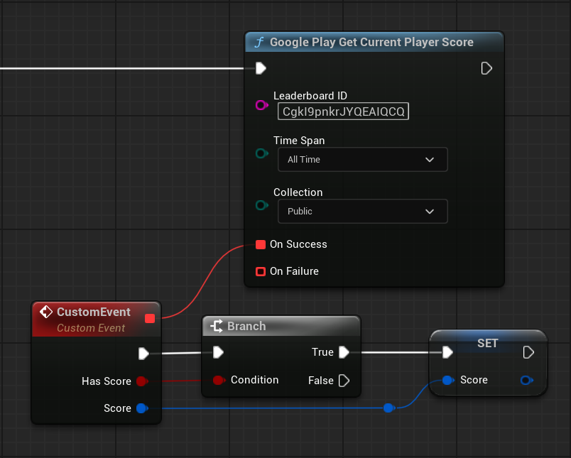Click the Has Score boolean output pin
The width and height of the screenshot is (571, 458).
point(141,381)
